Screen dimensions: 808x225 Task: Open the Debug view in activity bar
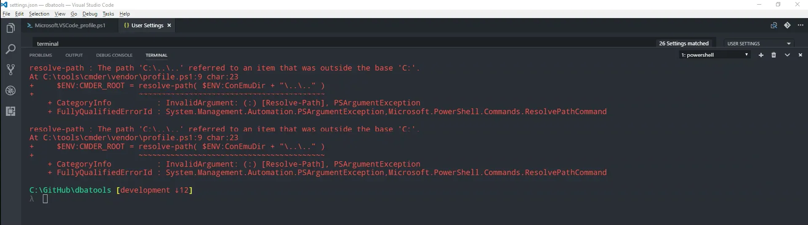pyautogui.click(x=11, y=91)
